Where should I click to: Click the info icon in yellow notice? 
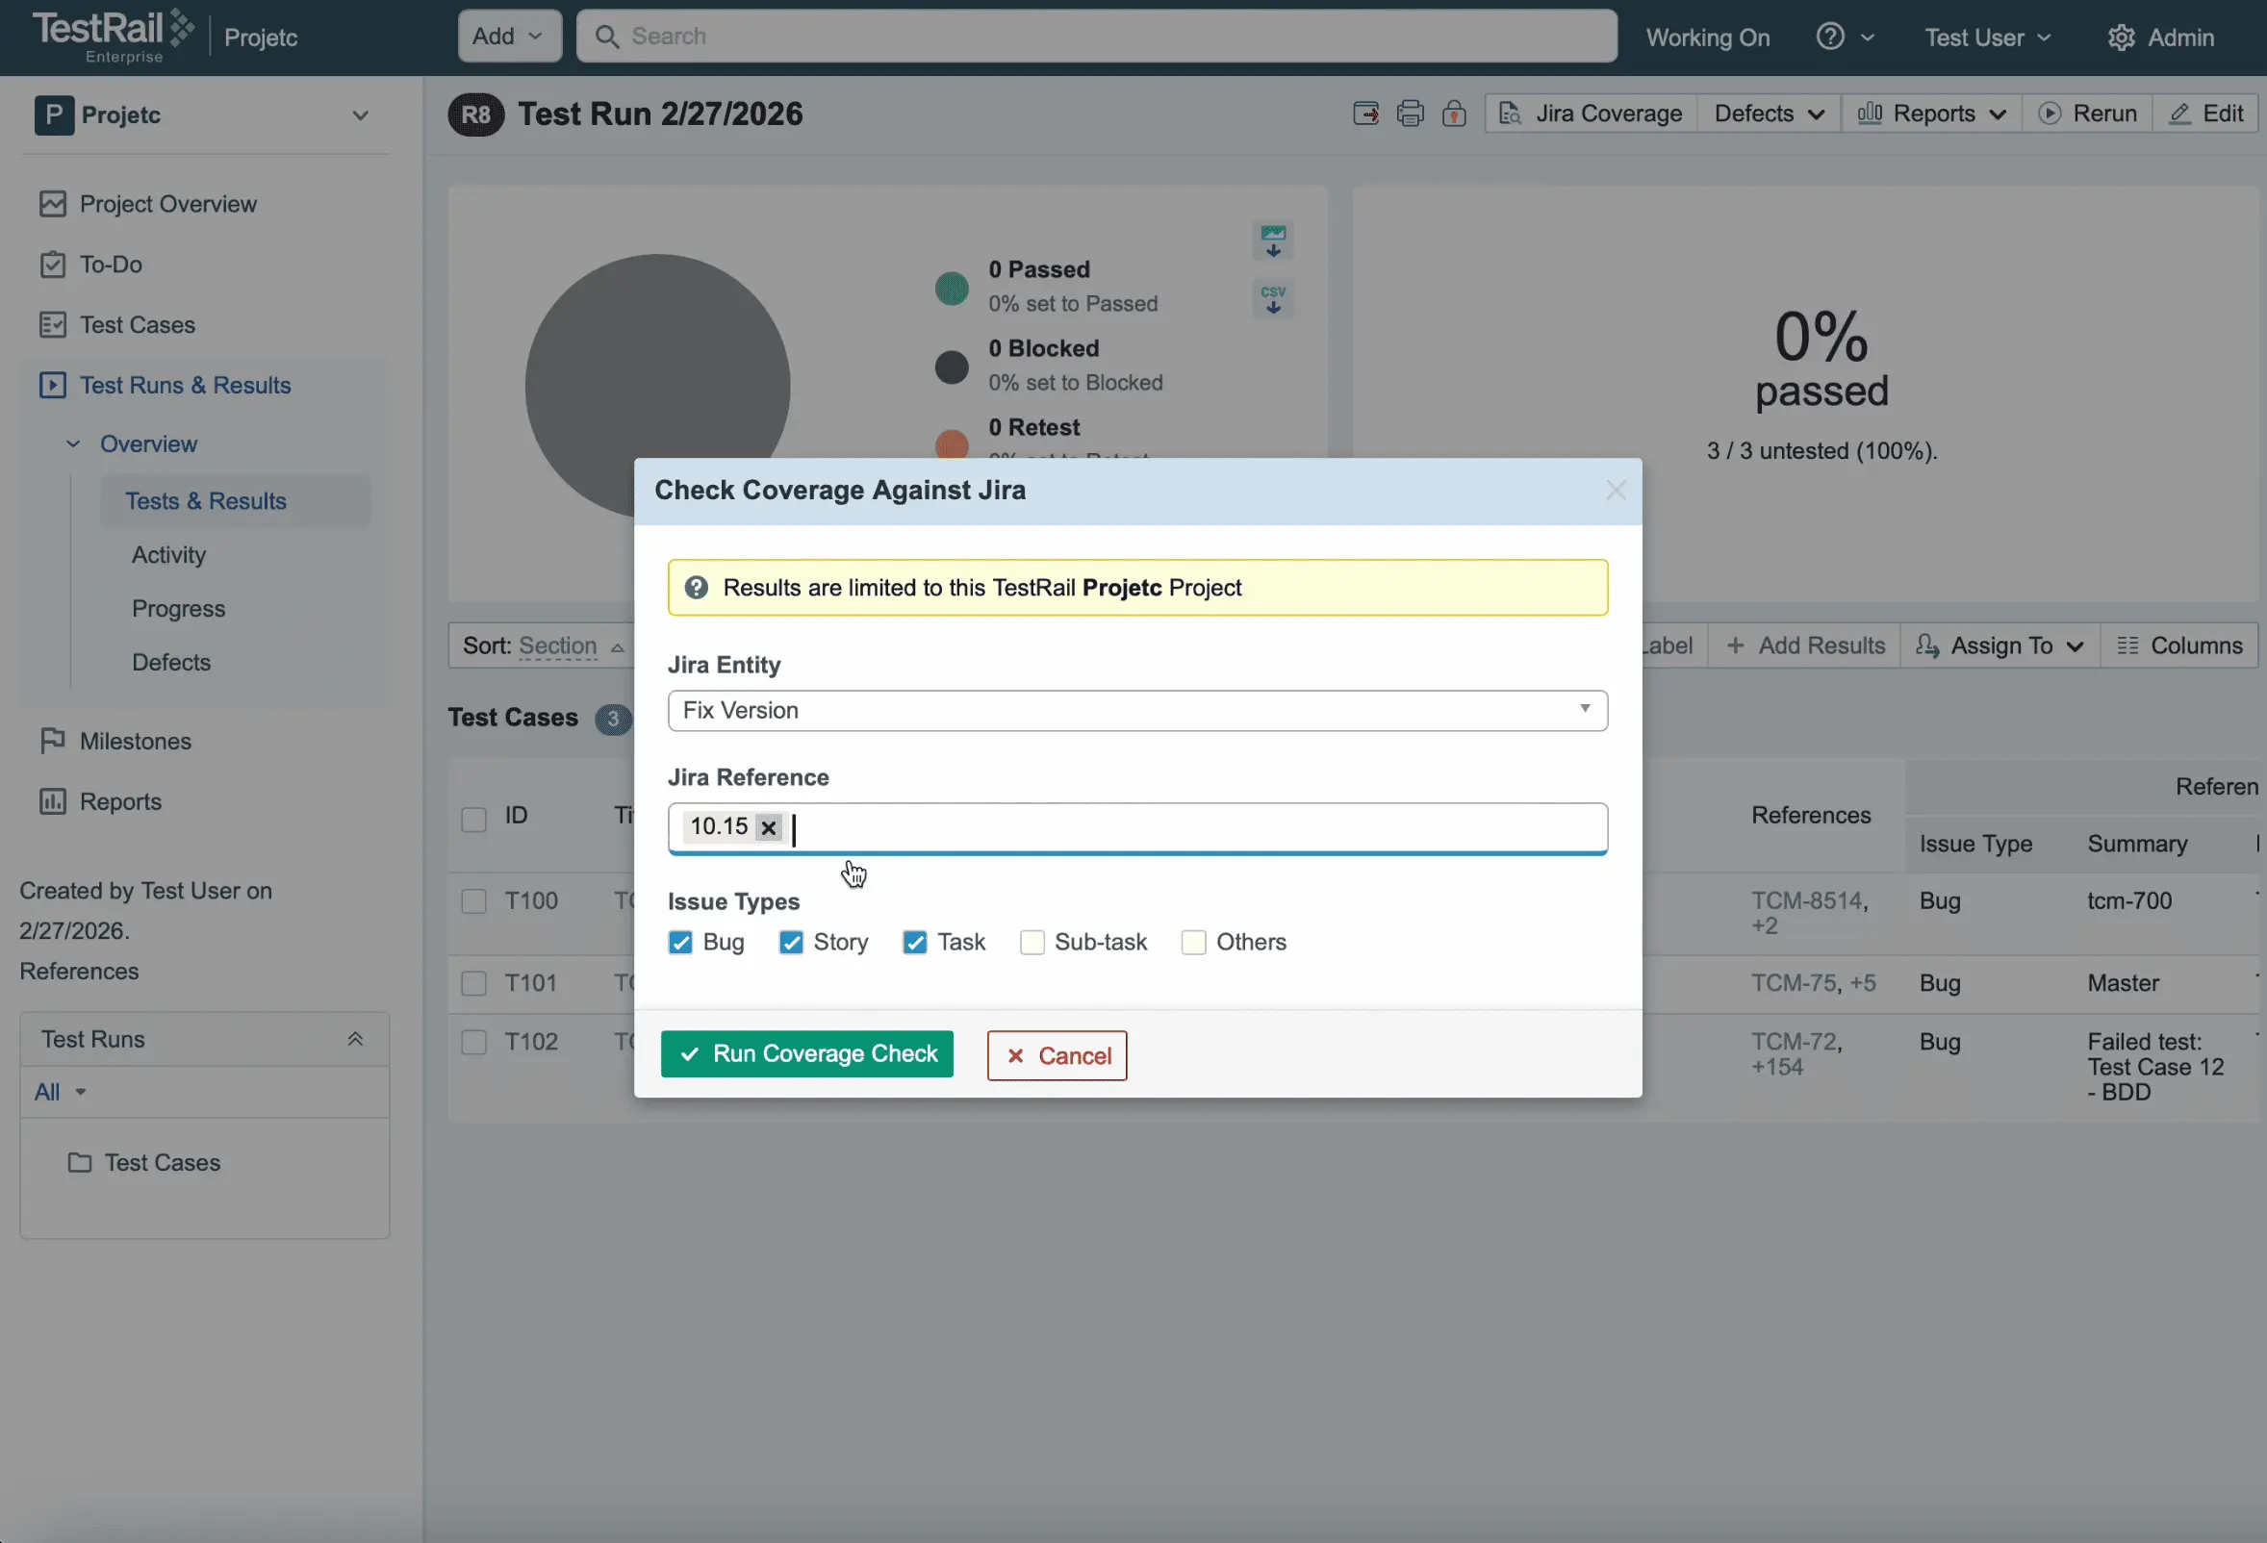click(x=697, y=587)
